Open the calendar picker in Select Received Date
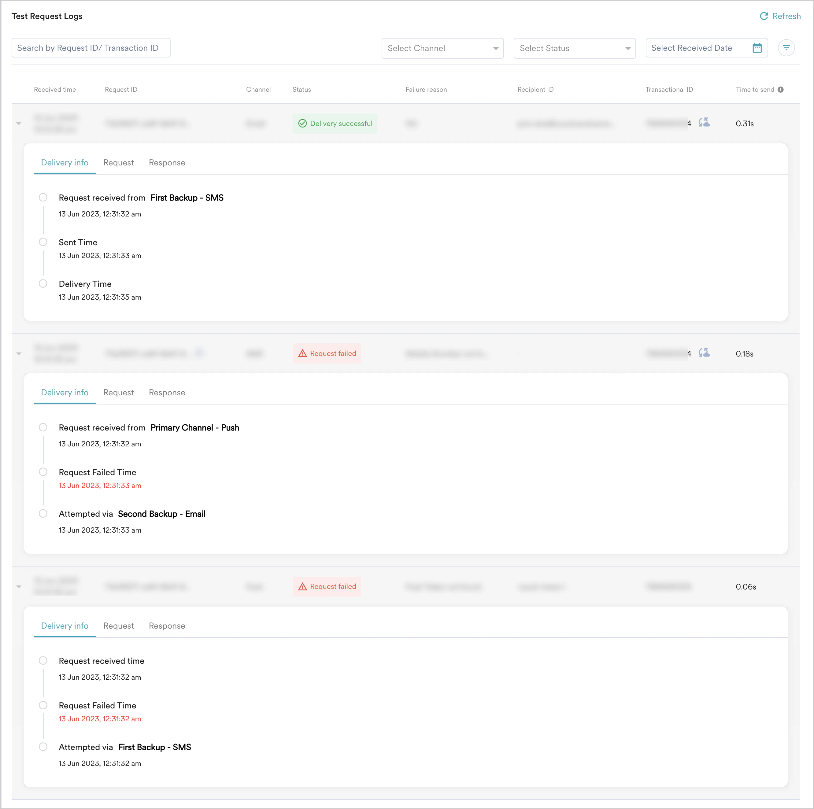Screen dimensions: 814x809 pos(757,48)
